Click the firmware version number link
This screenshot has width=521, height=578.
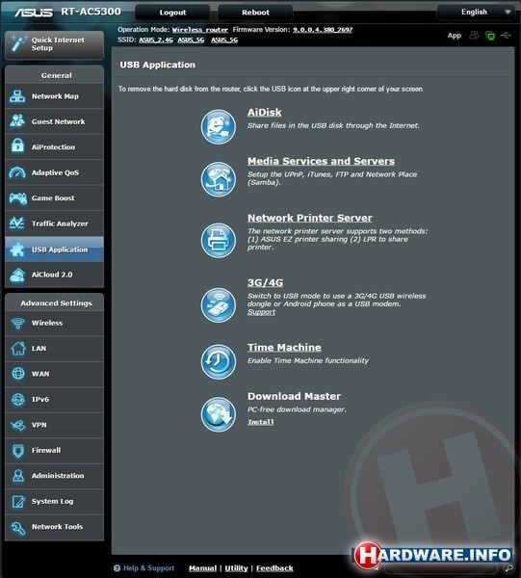pyautogui.click(x=323, y=30)
